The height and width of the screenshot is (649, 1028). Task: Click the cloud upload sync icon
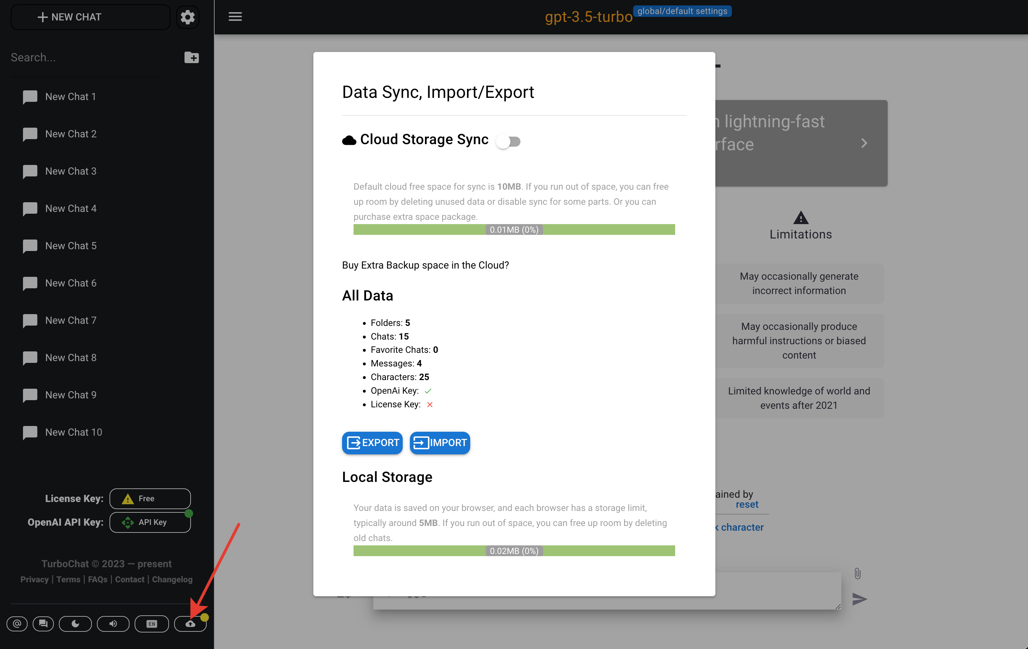pyautogui.click(x=190, y=624)
